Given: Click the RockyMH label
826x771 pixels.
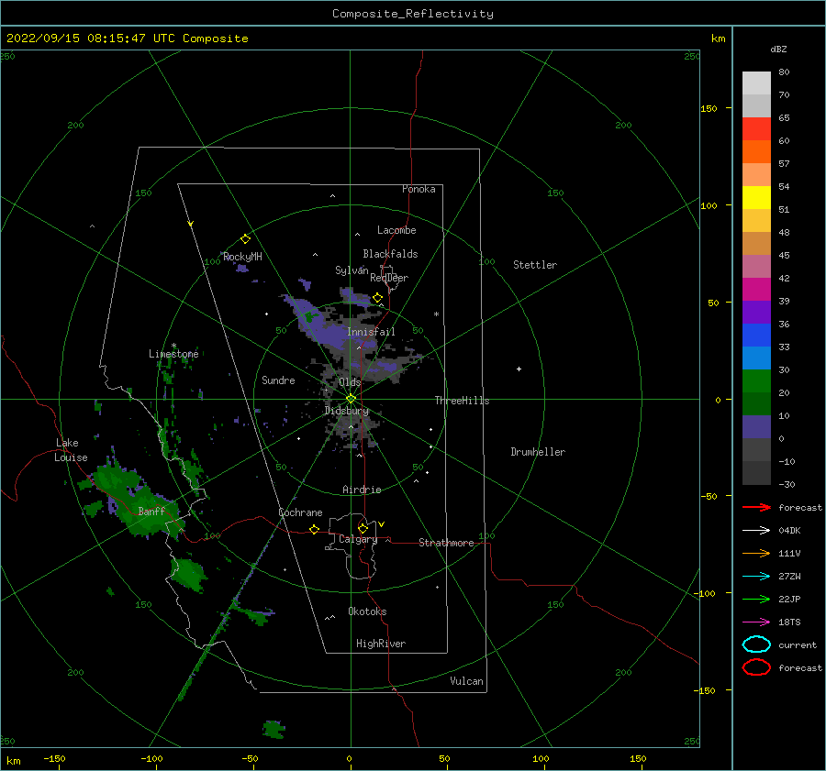Looking at the screenshot, I should (x=242, y=257).
